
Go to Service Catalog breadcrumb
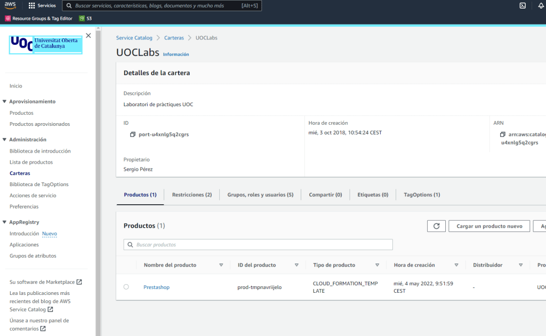[x=134, y=38]
